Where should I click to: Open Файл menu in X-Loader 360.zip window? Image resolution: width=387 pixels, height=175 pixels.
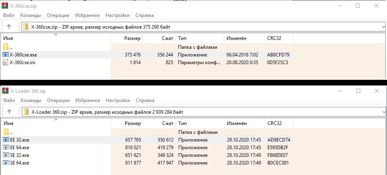pyautogui.click(x=9, y=100)
